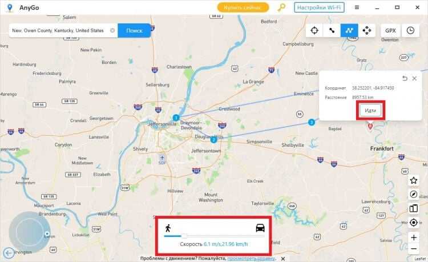Zoom out the map with minus button
This screenshot has height=262, width=428.
click(414, 249)
